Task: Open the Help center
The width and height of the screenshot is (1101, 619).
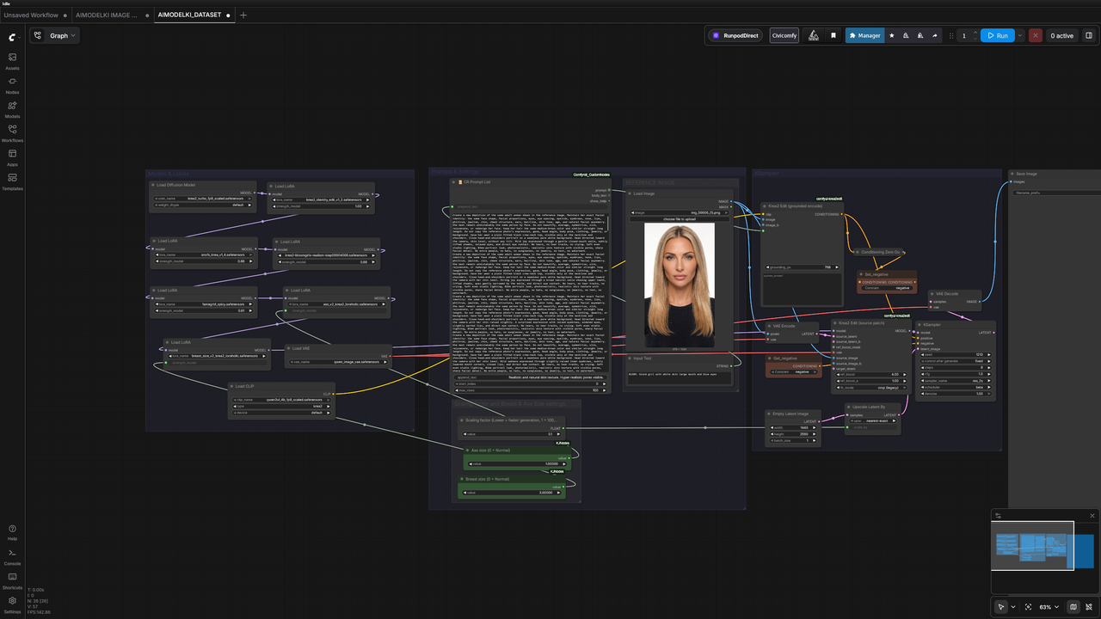Action: point(12,532)
